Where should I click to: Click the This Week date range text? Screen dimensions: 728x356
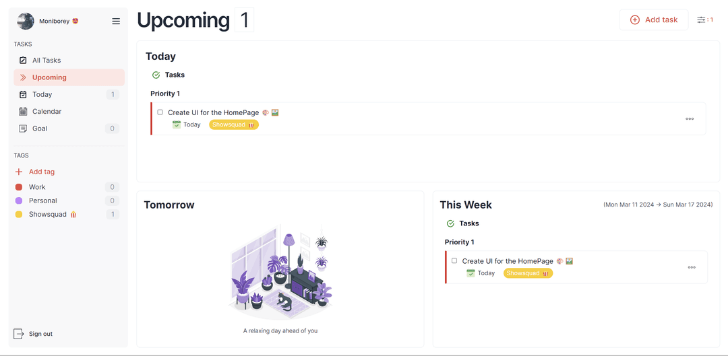click(658, 205)
